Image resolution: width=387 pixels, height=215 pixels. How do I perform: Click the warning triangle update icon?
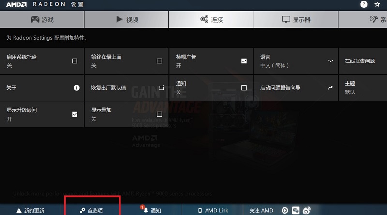point(19,211)
